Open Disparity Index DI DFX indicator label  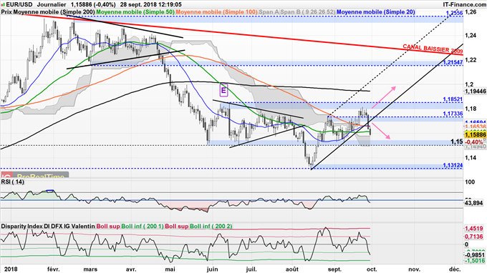(x=48, y=227)
